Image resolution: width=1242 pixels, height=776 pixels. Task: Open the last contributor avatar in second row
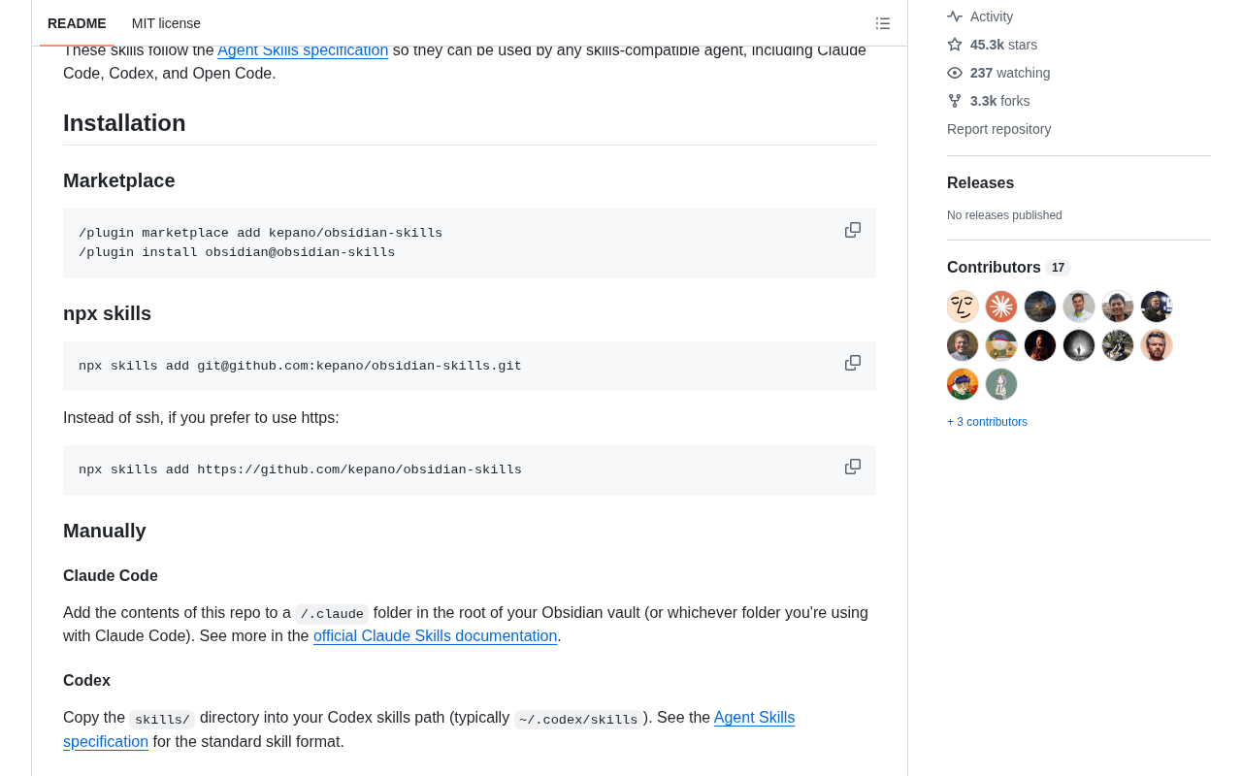click(x=1157, y=345)
